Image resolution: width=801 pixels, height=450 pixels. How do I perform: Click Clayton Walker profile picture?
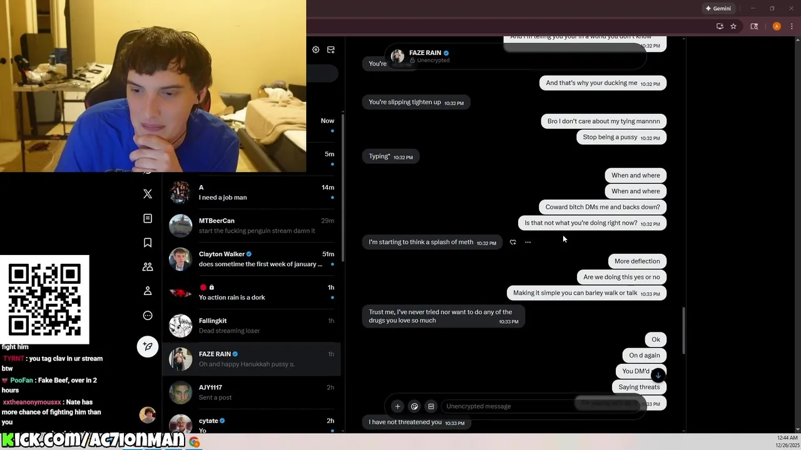pos(180,259)
